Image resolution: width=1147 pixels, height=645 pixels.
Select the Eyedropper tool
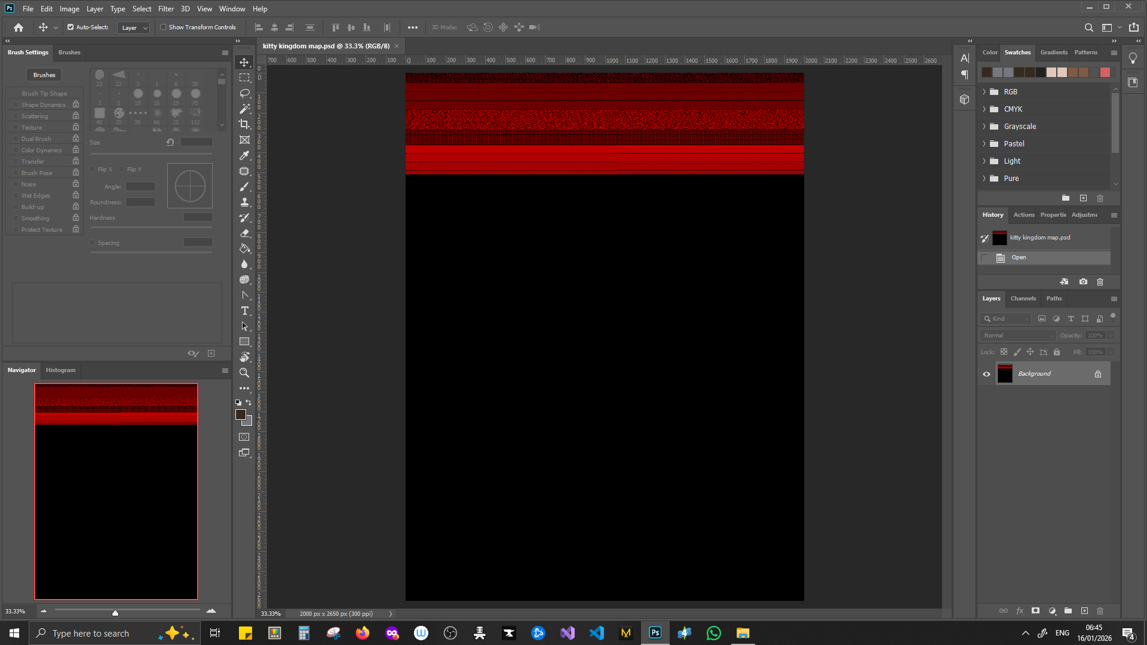pos(244,155)
